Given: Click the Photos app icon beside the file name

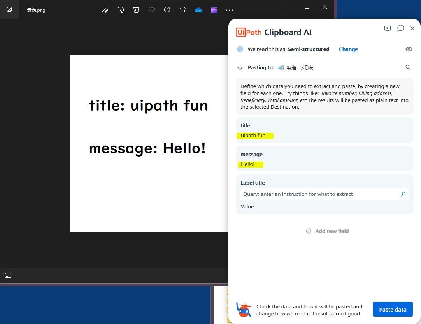Looking at the screenshot, I should click(10, 10).
